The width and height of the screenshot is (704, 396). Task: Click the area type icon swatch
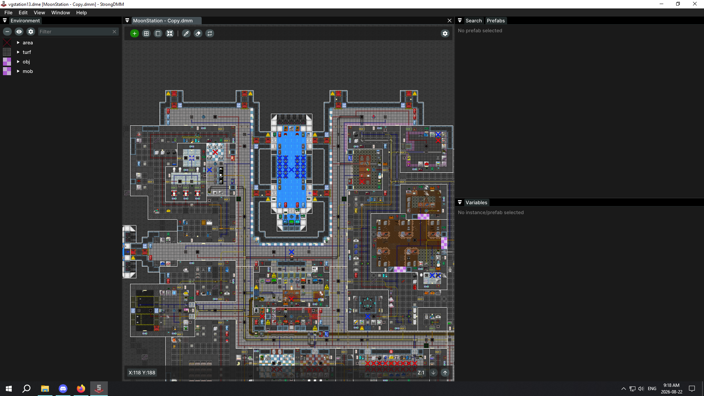[7, 43]
